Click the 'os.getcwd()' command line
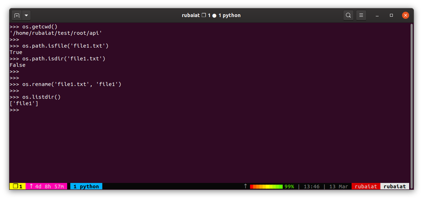Image resolution: width=423 pixels, height=200 pixels. tap(33, 27)
